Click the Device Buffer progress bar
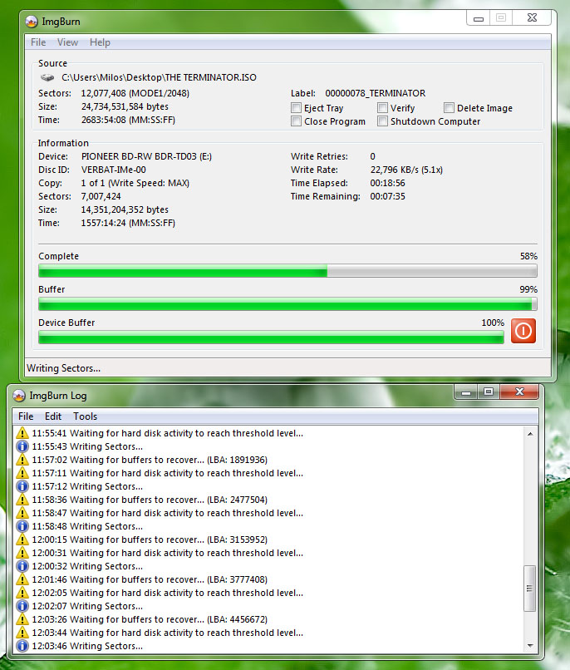Screen dimensions: 570x670 (271, 337)
